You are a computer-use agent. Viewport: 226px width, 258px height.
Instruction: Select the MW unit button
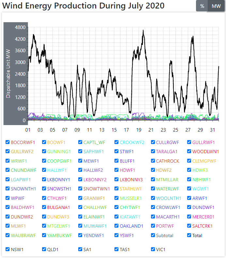[x=216, y=6]
